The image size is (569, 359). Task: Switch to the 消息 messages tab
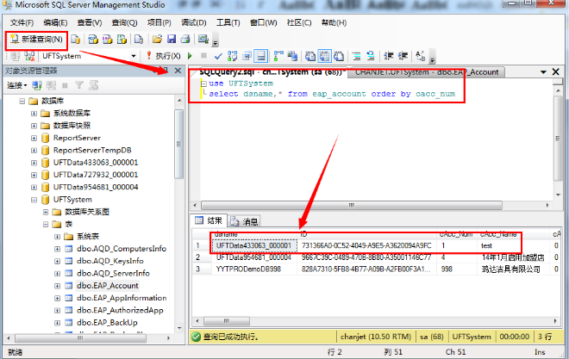pos(245,221)
